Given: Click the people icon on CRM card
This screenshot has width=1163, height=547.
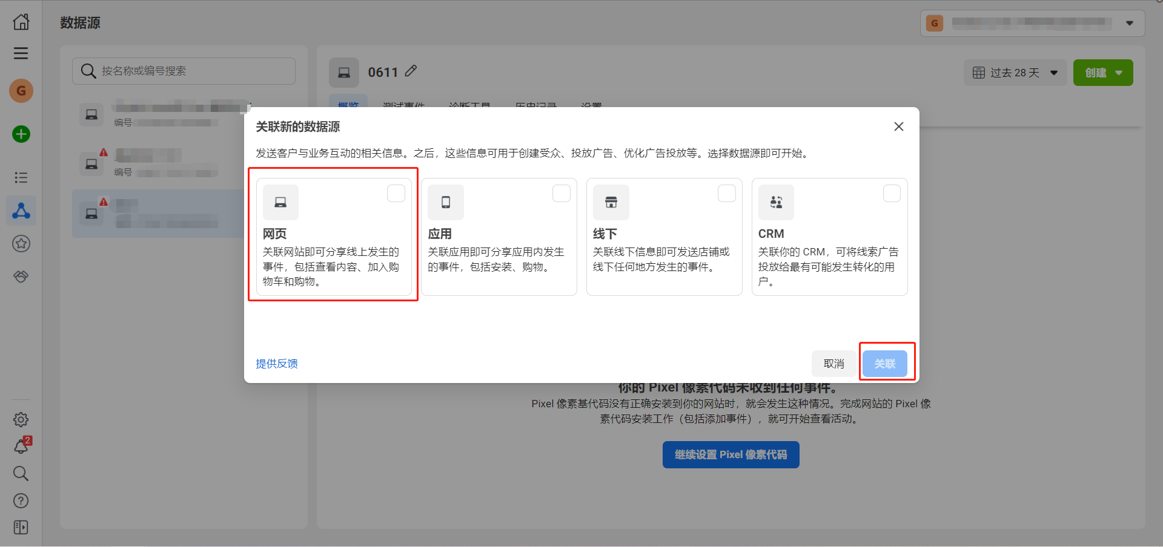Looking at the screenshot, I should coord(776,202).
